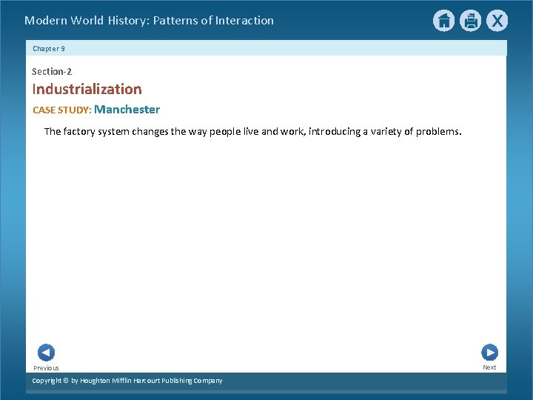The width and height of the screenshot is (533, 400).
Task: Click the Home icon in the header
Action: click(443, 21)
